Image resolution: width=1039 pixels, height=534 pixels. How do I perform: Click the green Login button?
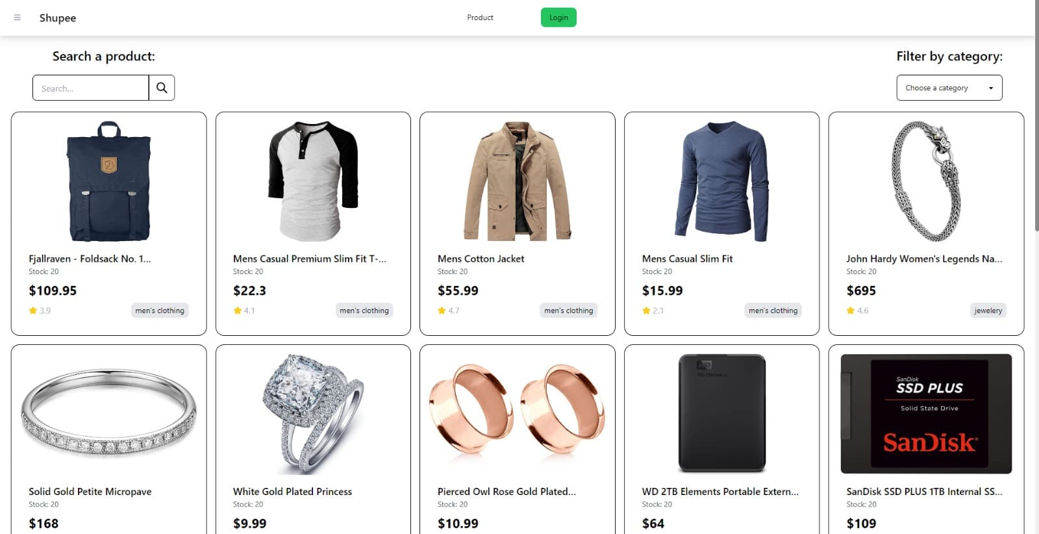[558, 18]
